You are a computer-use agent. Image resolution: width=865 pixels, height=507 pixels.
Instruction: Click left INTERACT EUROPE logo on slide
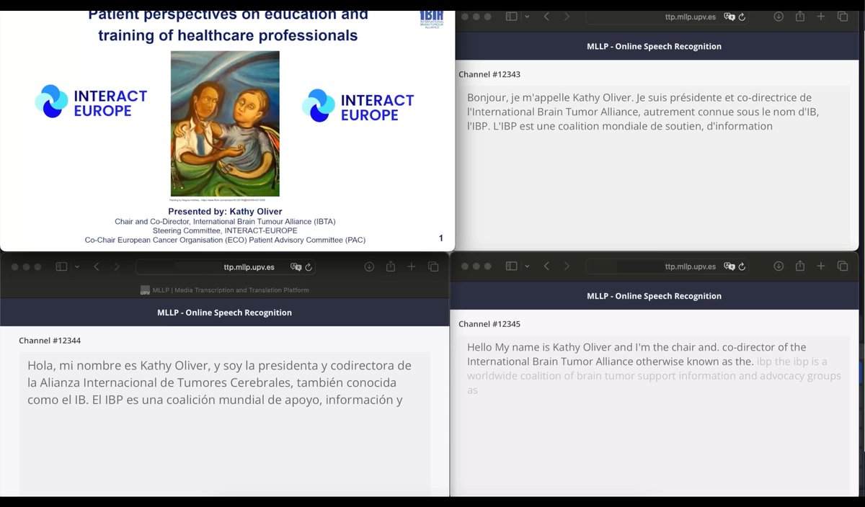(x=91, y=102)
